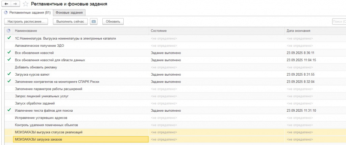Screen dimensions: 346x145
Task: Click green checkmark of Все обновления новостей
Action: tap(9, 52)
